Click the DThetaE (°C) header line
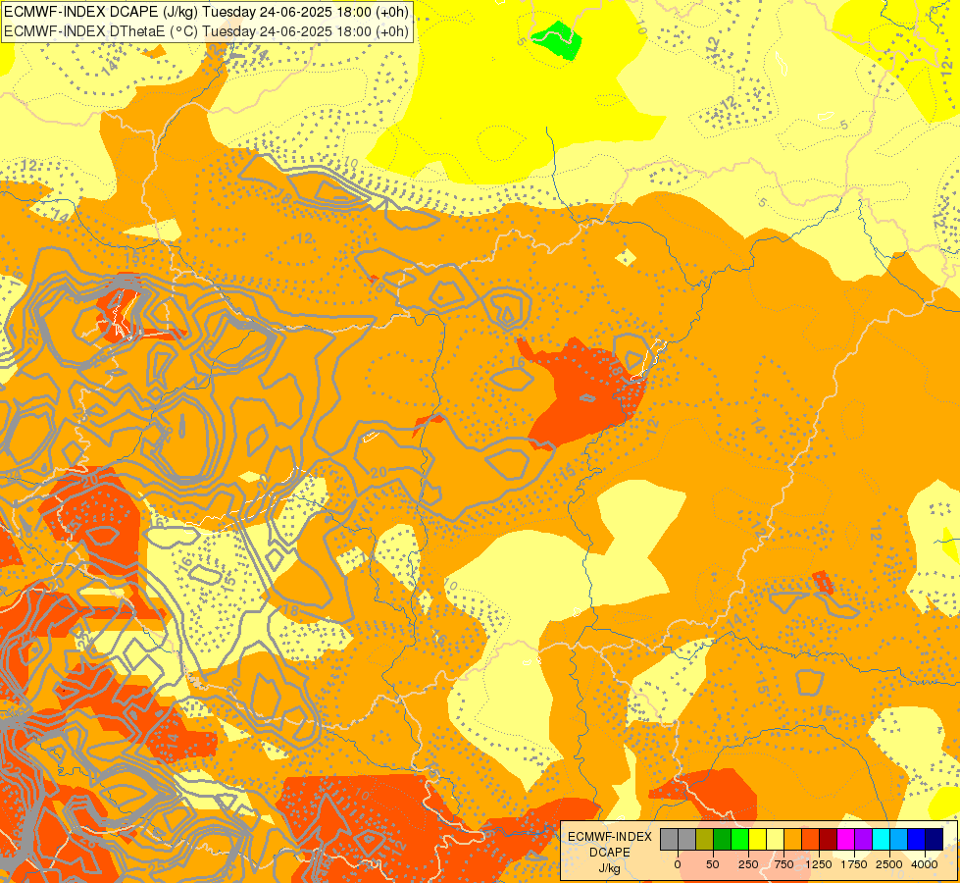Viewport: 960px width, 883px height. [206, 31]
